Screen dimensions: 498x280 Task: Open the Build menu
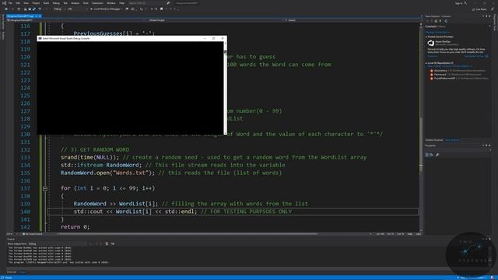coord(47,3)
